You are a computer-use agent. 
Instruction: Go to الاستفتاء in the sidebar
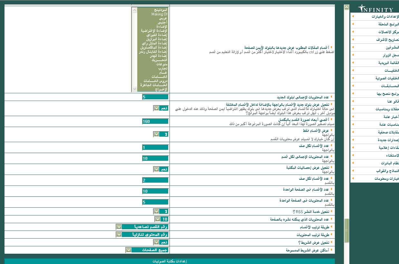(x=375, y=156)
